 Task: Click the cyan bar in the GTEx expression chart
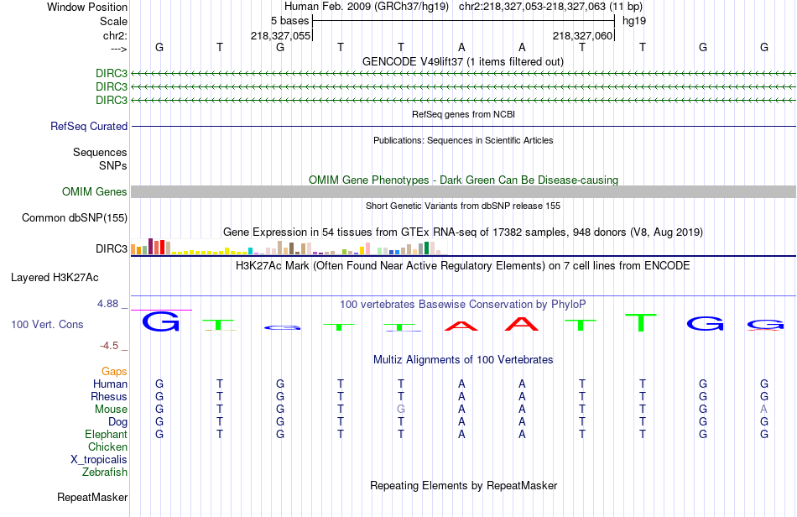(x=251, y=251)
